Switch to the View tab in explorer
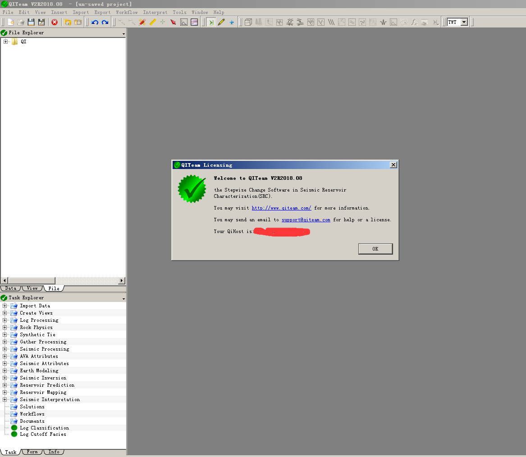Viewport: 526px width, 457px height. (x=32, y=288)
